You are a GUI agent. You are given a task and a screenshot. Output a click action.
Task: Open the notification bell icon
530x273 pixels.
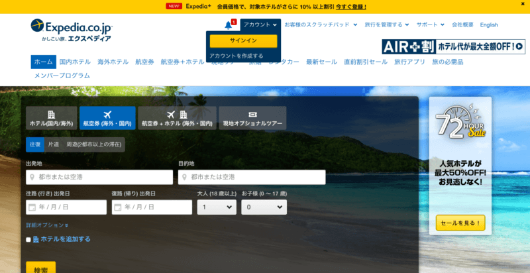click(228, 25)
